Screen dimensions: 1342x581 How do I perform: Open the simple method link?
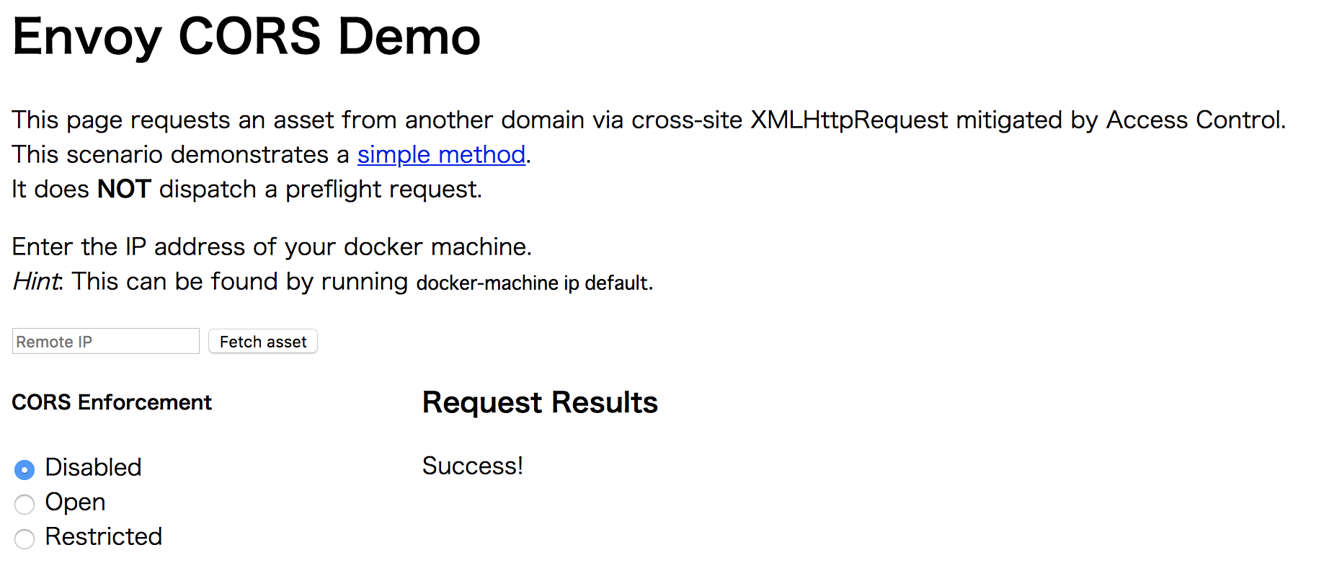(441, 154)
